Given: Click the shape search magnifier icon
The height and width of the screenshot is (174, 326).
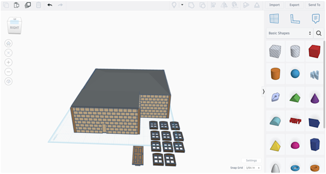Looking at the screenshot, I should point(319,33).
